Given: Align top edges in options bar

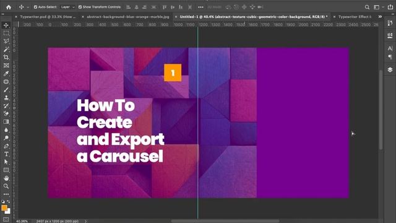Looking at the screenshot, I should click(x=165, y=7).
